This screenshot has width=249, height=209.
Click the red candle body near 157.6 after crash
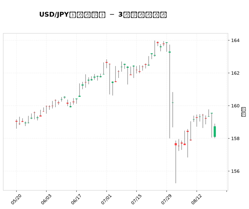176,144
